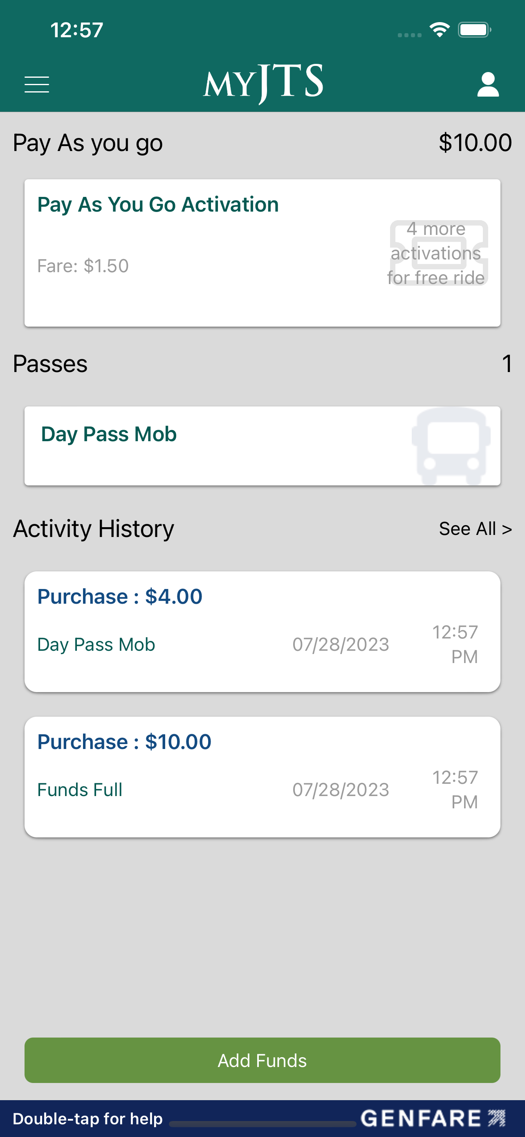Tap the MyJTS logo
The height and width of the screenshot is (1137, 525).
pyautogui.click(x=263, y=83)
